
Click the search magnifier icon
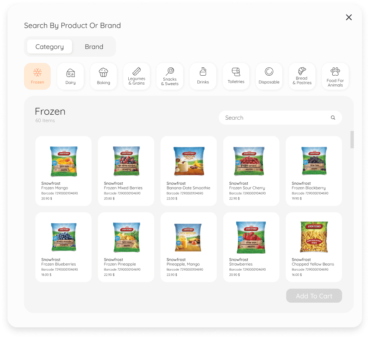point(333,118)
